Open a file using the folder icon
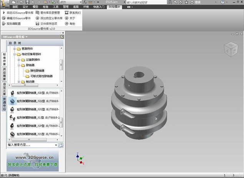 pos(22,2)
